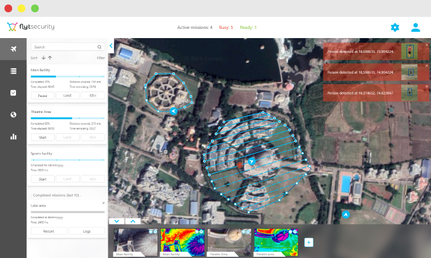The height and width of the screenshot is (258, 431).
Task: Click the Sports facility progress bar
Action: (x=68, y=160)
